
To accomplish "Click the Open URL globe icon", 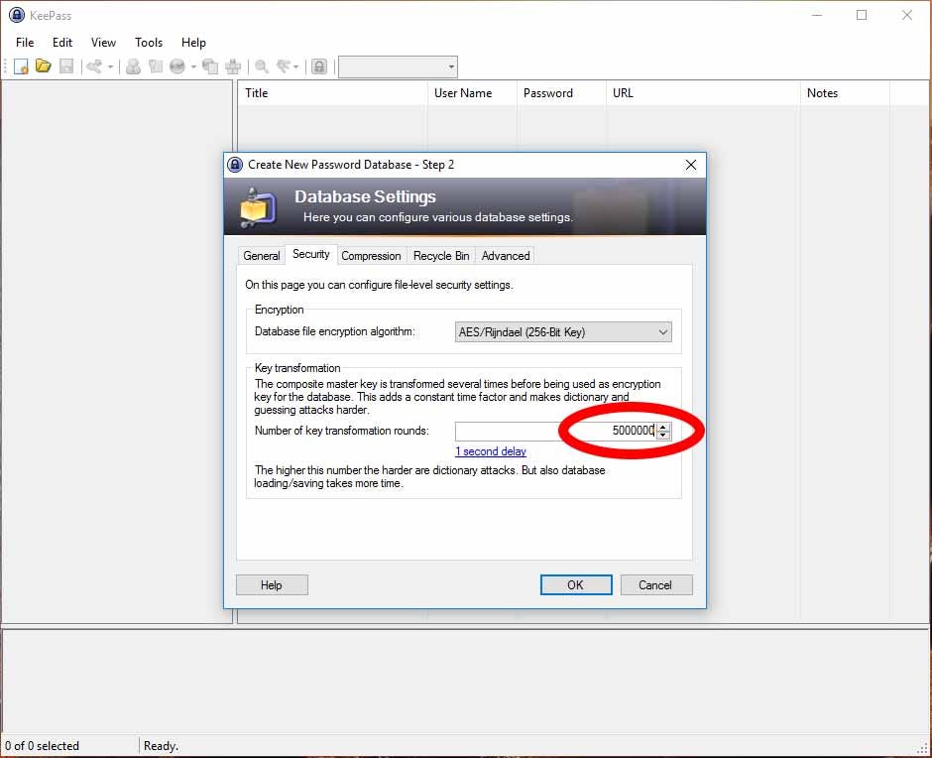I will (x=177, y=66).
